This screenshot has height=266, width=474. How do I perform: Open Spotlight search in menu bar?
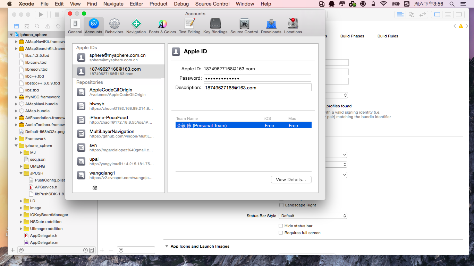pos(452,4)
